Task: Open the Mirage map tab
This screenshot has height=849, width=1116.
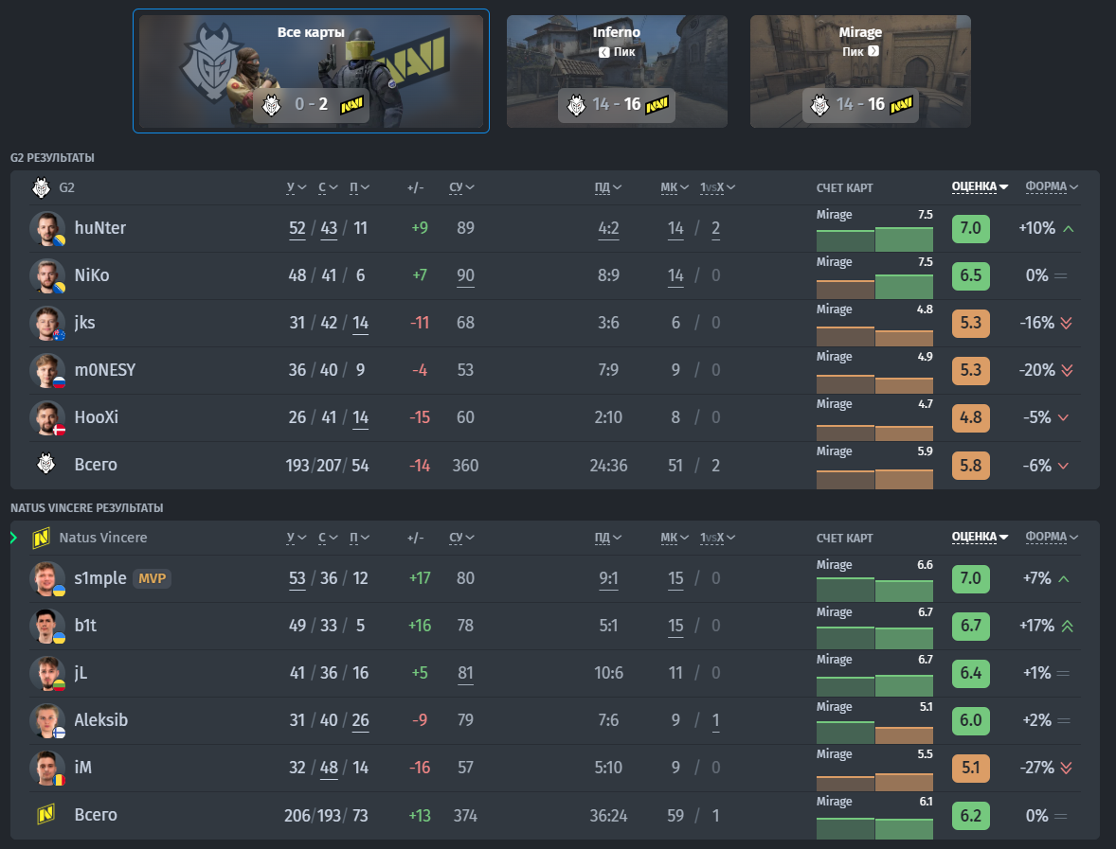Action: click(860, 71)
